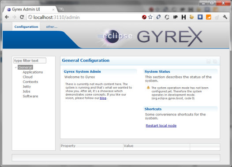Click the orange chart extension icon
Image resolution: width=232 pixels, height=167 pixels.
pyautogui.click(x=209, y=17)
